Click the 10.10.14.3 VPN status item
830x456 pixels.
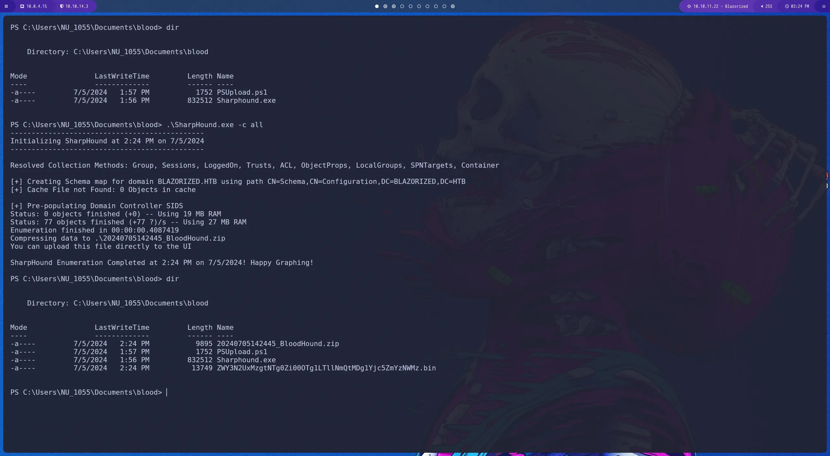pos(77,6)
